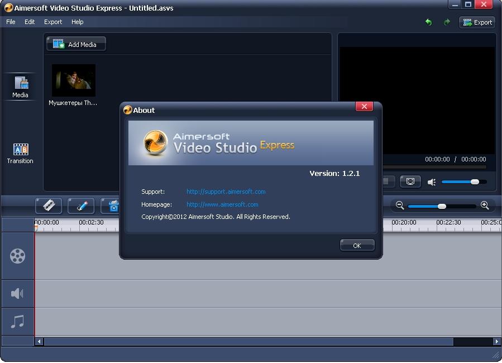Toggle full screen preview mode
This screenshot has width=502, height=363.
click(410, 181)
